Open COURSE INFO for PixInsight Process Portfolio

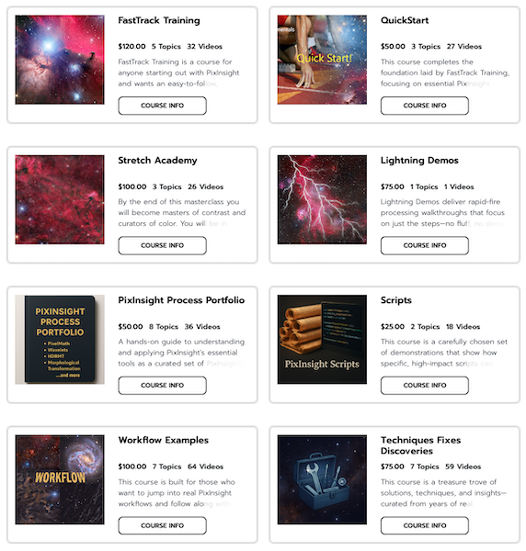(x=162, y=385)
